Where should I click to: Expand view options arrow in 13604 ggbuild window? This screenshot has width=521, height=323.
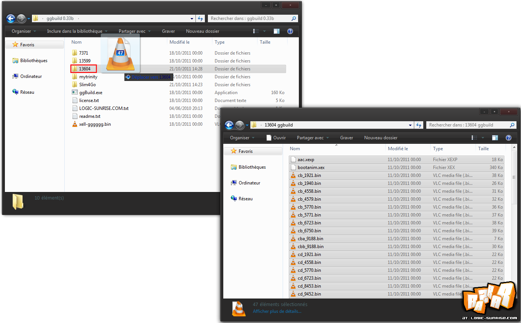483,138
